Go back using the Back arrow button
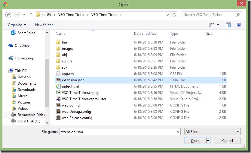The image size is (251, 153). pyautogui.click(x=8, y=15)
